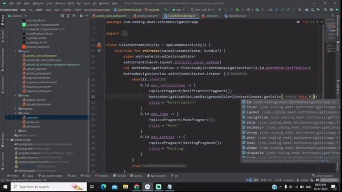Open the Refactor menu
The width and height of the screenshot is (342, 192).
(60, 3)
